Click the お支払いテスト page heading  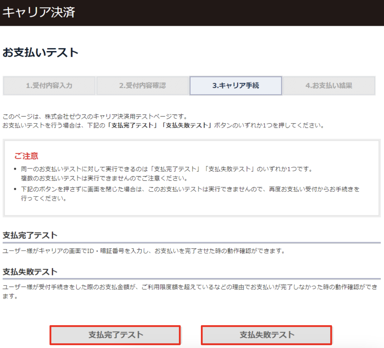point(40,53)
